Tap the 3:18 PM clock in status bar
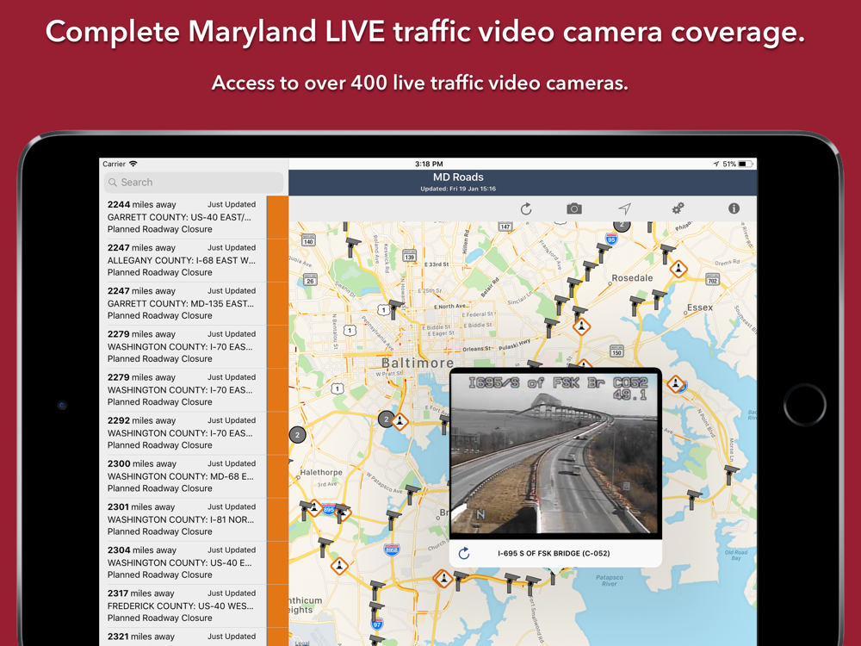This screenshot has width=861, height=646. pos(429,164)
